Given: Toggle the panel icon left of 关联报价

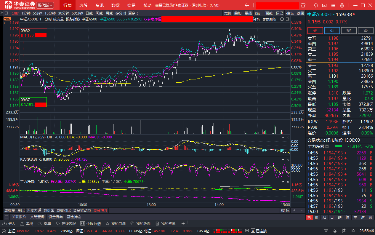Looking at the screenshot, I should tap(7, 217).
